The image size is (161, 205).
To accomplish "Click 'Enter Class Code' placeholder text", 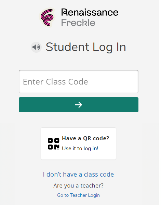I will pos(55,82).
